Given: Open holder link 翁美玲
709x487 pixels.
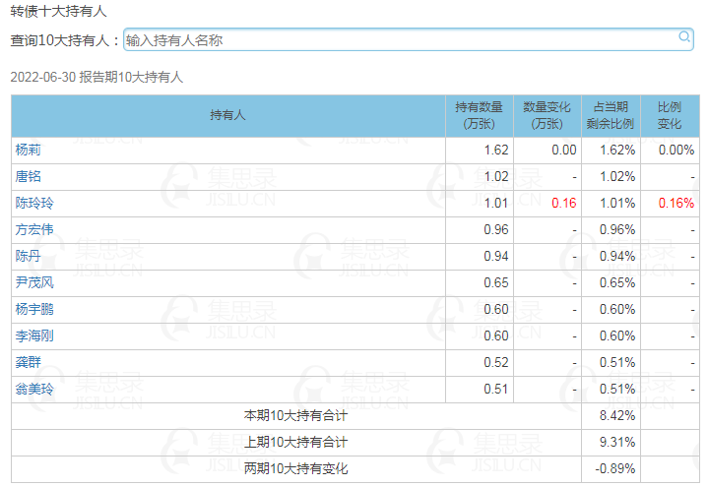Looking at the screenshot, I should coord(34,389).
